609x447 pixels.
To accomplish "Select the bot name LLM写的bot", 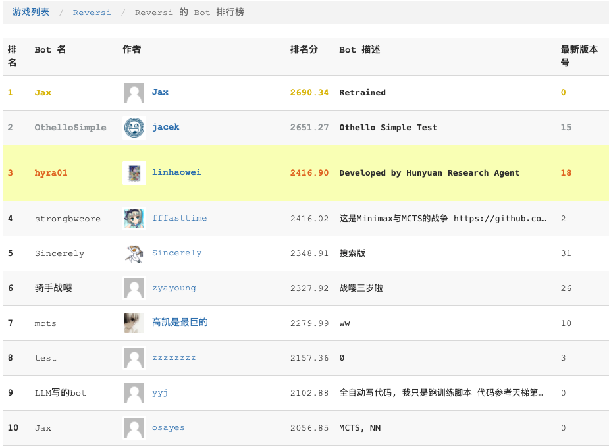I will pos(60,392).
